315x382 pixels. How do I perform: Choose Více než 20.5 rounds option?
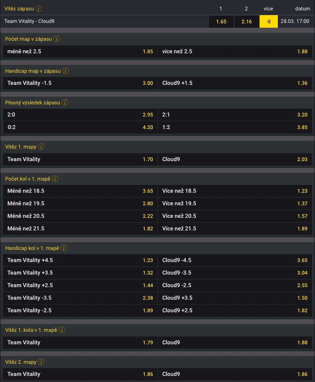click(x=235, y=216)
